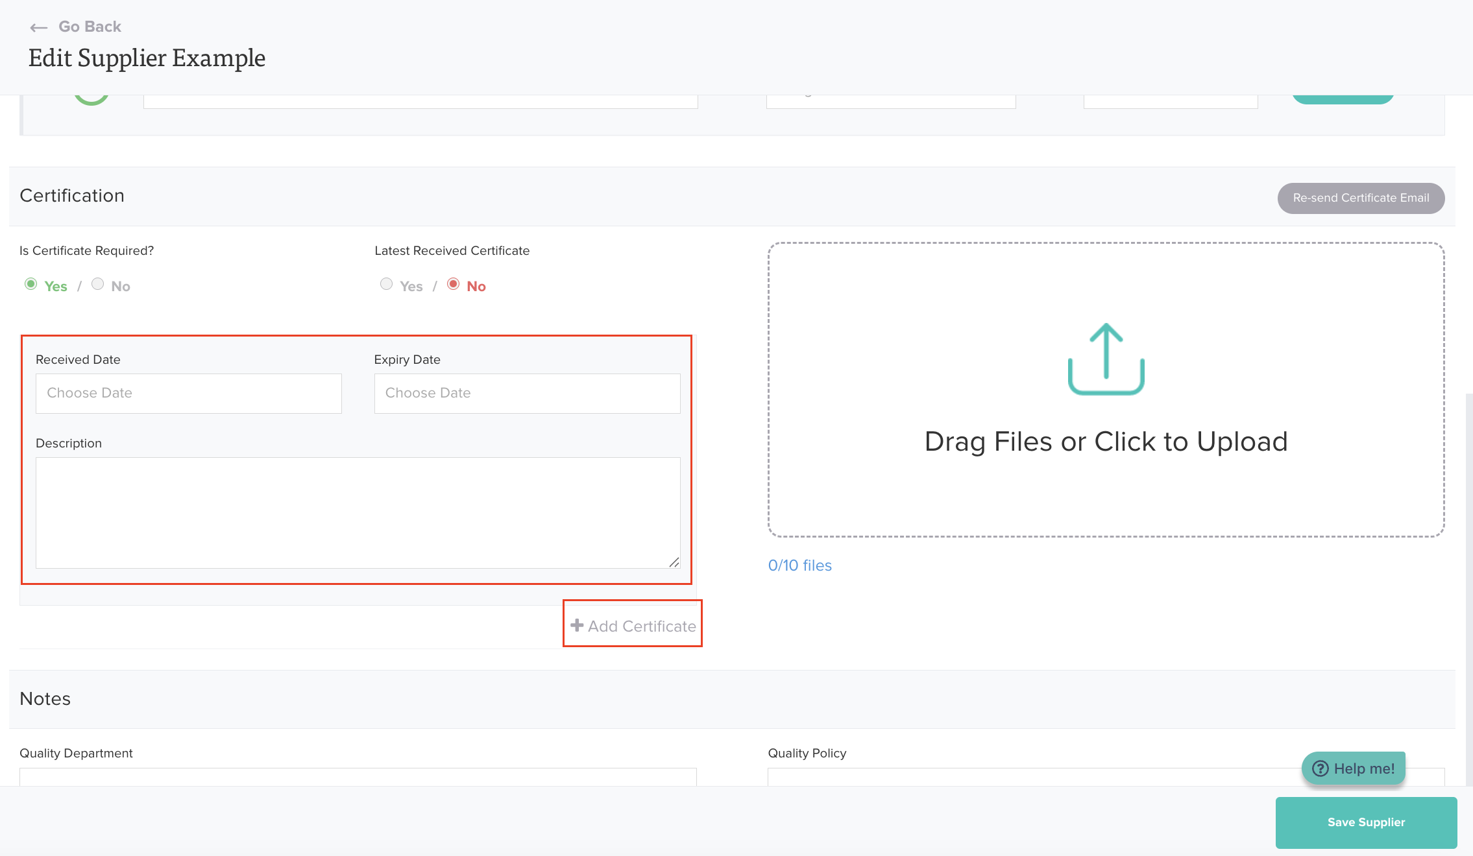Click the plus icon beside Add Certificate

tap(576, 625)
